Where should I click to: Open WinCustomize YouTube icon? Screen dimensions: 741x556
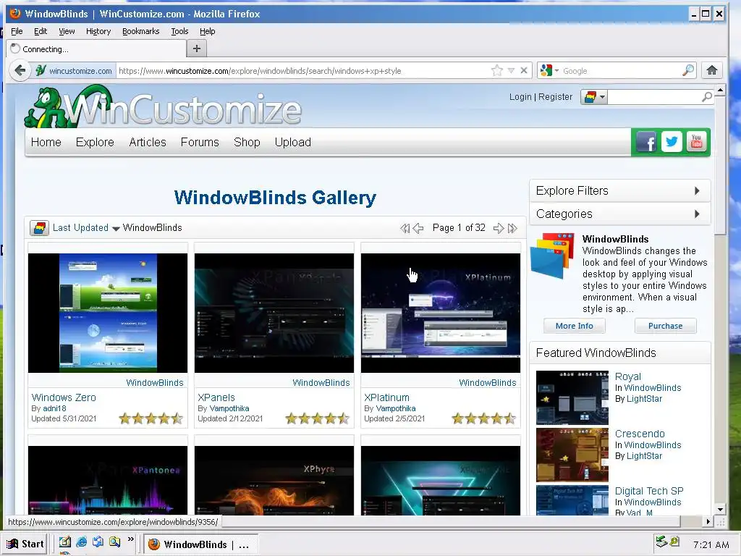click(x=696, y=141)
